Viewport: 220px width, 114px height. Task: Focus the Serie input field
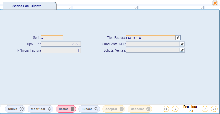pyautogui.click(x=52, y=38)
